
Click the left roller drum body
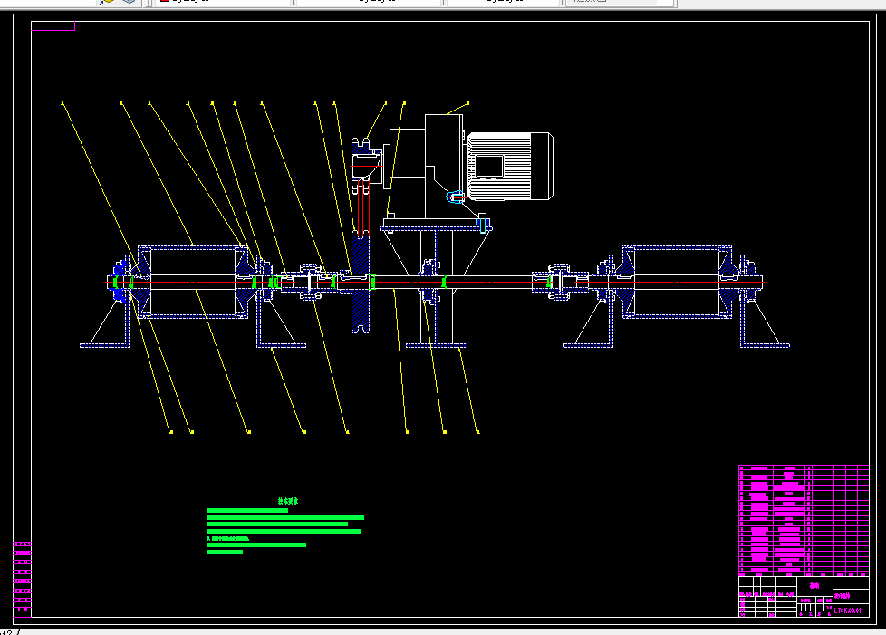[193, 282]
